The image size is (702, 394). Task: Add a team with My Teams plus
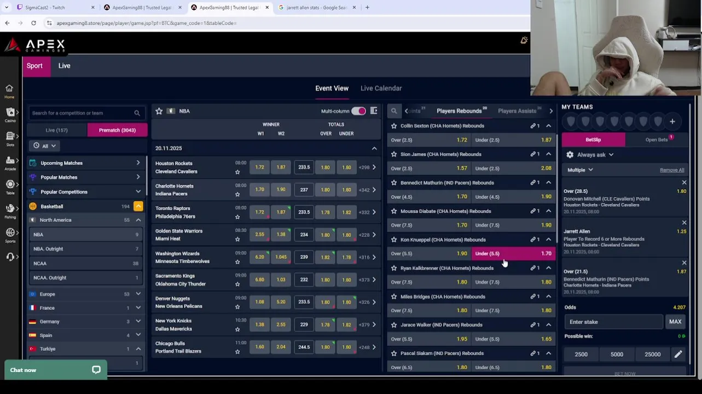pos(672,121)
